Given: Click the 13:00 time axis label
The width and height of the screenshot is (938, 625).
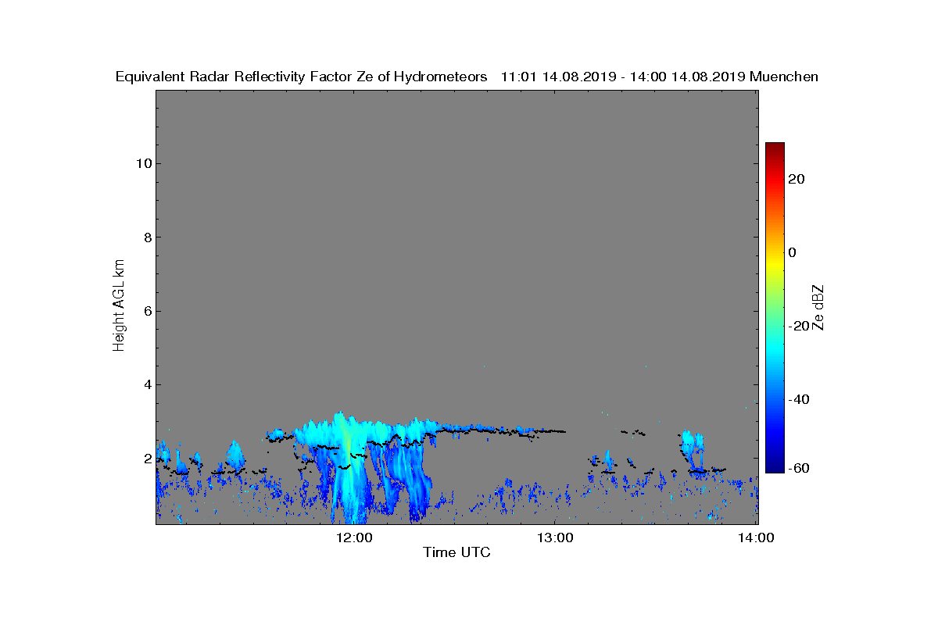Looking at the screenshot, I should [555, 537].
